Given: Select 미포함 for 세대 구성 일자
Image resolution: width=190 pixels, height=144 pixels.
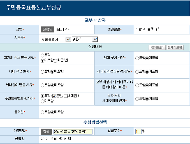Looking at the screenshot, I should tap(52, 72).
